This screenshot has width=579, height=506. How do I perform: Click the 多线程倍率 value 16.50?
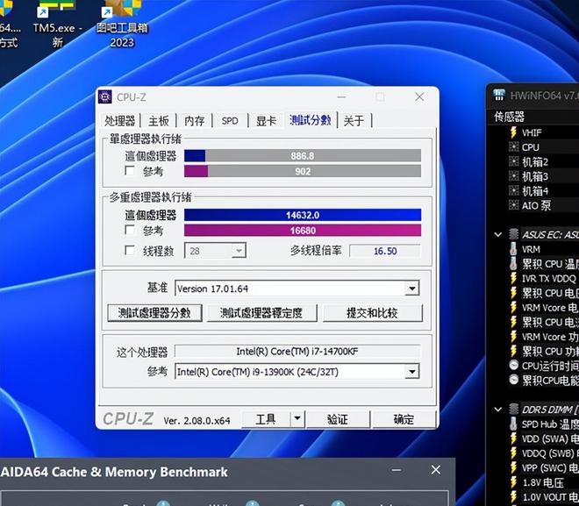tap(385, 251)
